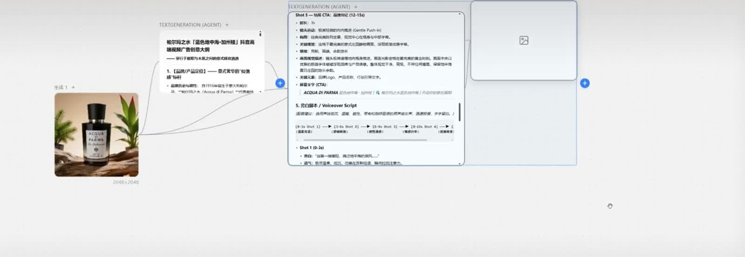Click the left TEXTGENERATION (AGENT) node title
Viewport: 745px width, 257px height.
[x=190, y=25]
